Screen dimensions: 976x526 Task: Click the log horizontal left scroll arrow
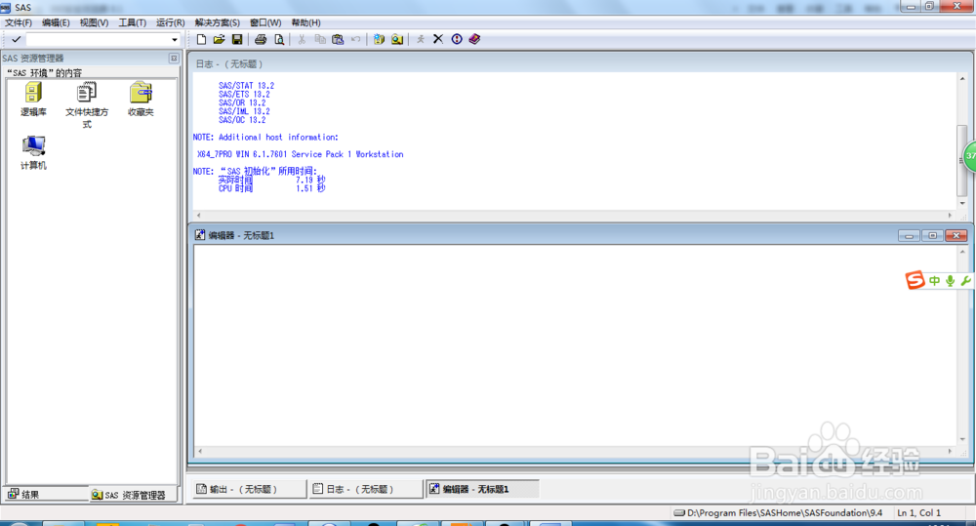pyautogui.click(x=198, y=216)
